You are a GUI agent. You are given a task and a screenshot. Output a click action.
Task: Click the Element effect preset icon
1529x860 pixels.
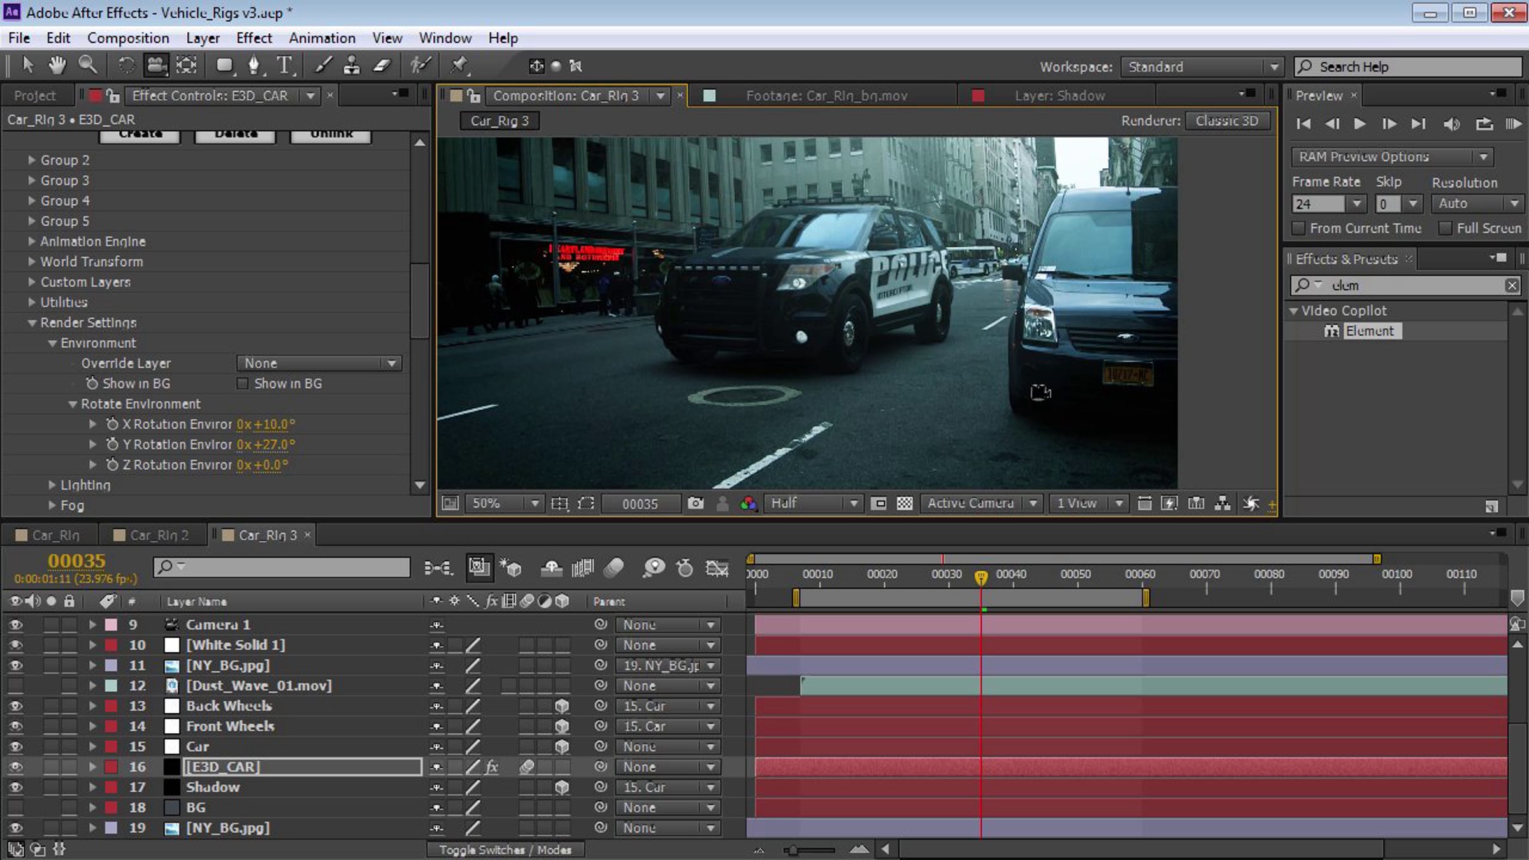(1332, 331)
